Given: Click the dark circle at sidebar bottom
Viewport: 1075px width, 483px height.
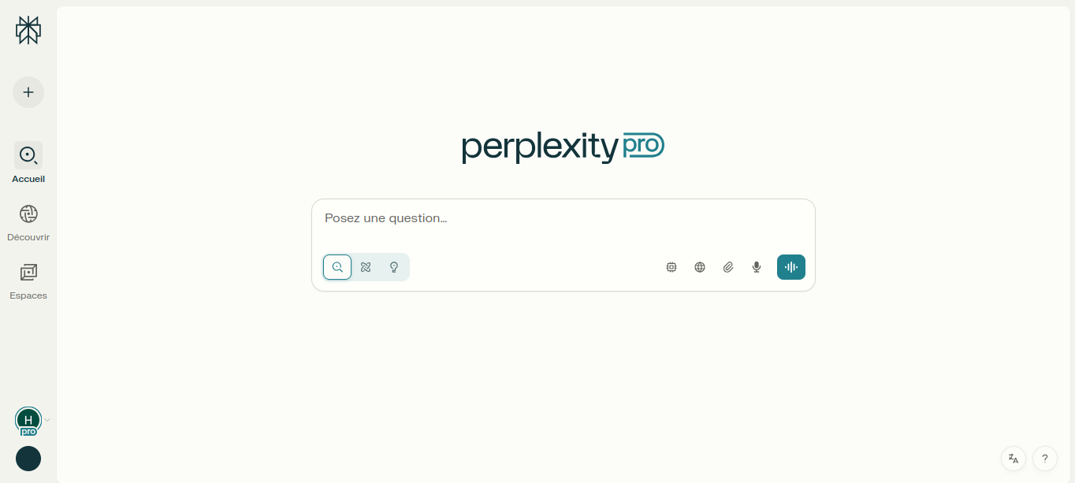Looking at the screenshot, I should pos(28,459).
